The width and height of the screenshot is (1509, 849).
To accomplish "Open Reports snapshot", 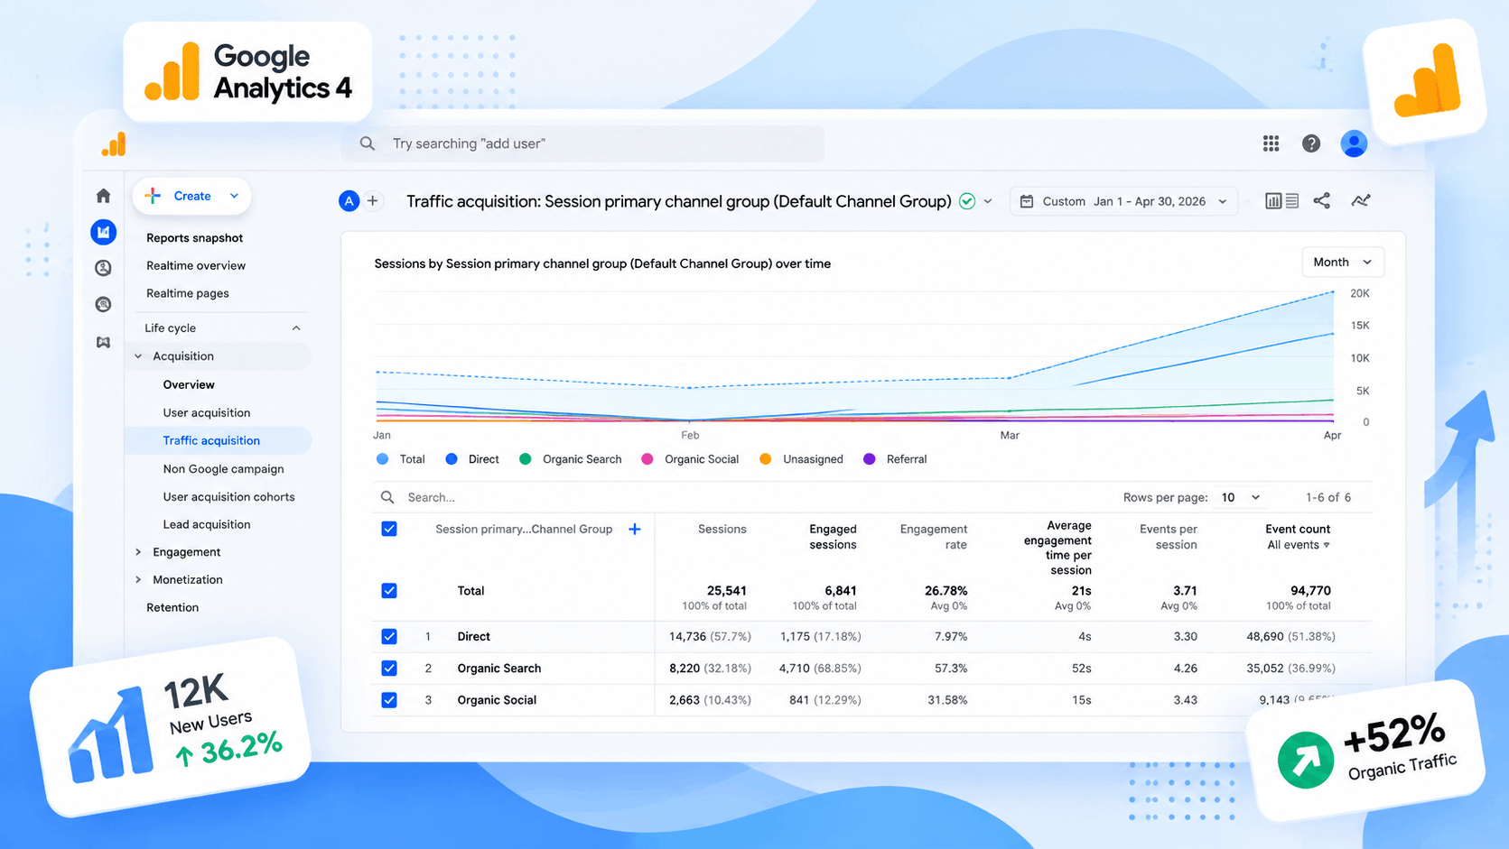I will click(x=194, y=238).
